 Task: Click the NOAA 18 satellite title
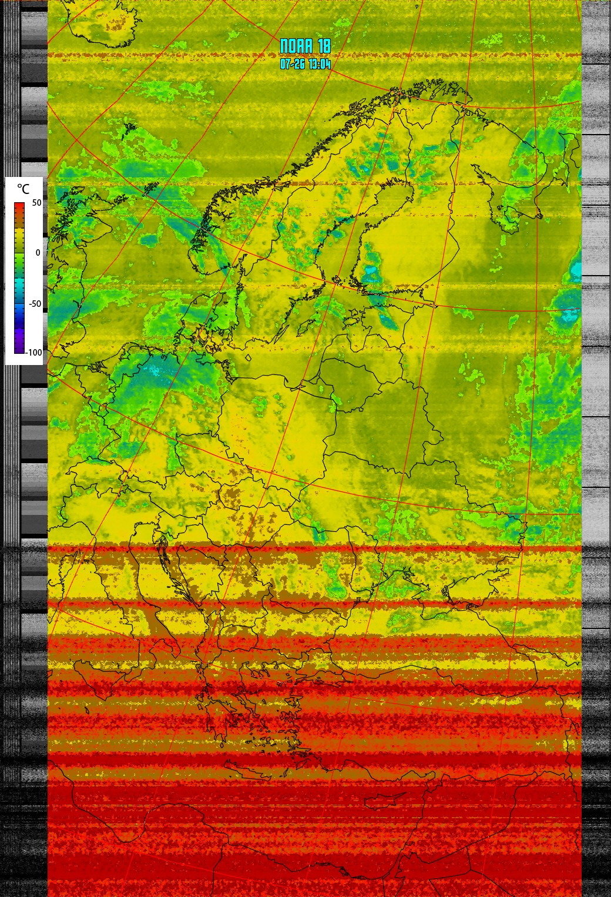(305, 46)
